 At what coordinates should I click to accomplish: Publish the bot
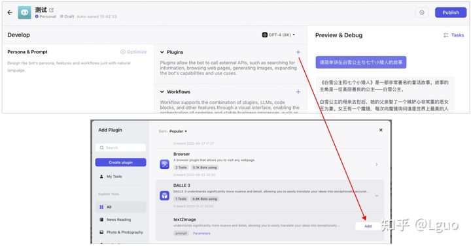click(x=451, y=12)
